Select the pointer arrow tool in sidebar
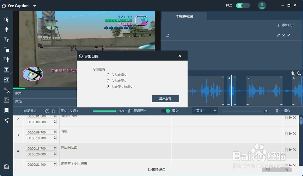 pos(7,19)
